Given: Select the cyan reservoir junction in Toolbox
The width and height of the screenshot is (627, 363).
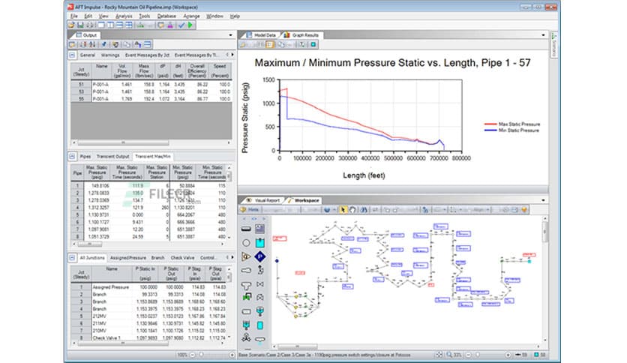Looking at the screenshot, I should tap(260, 243).
